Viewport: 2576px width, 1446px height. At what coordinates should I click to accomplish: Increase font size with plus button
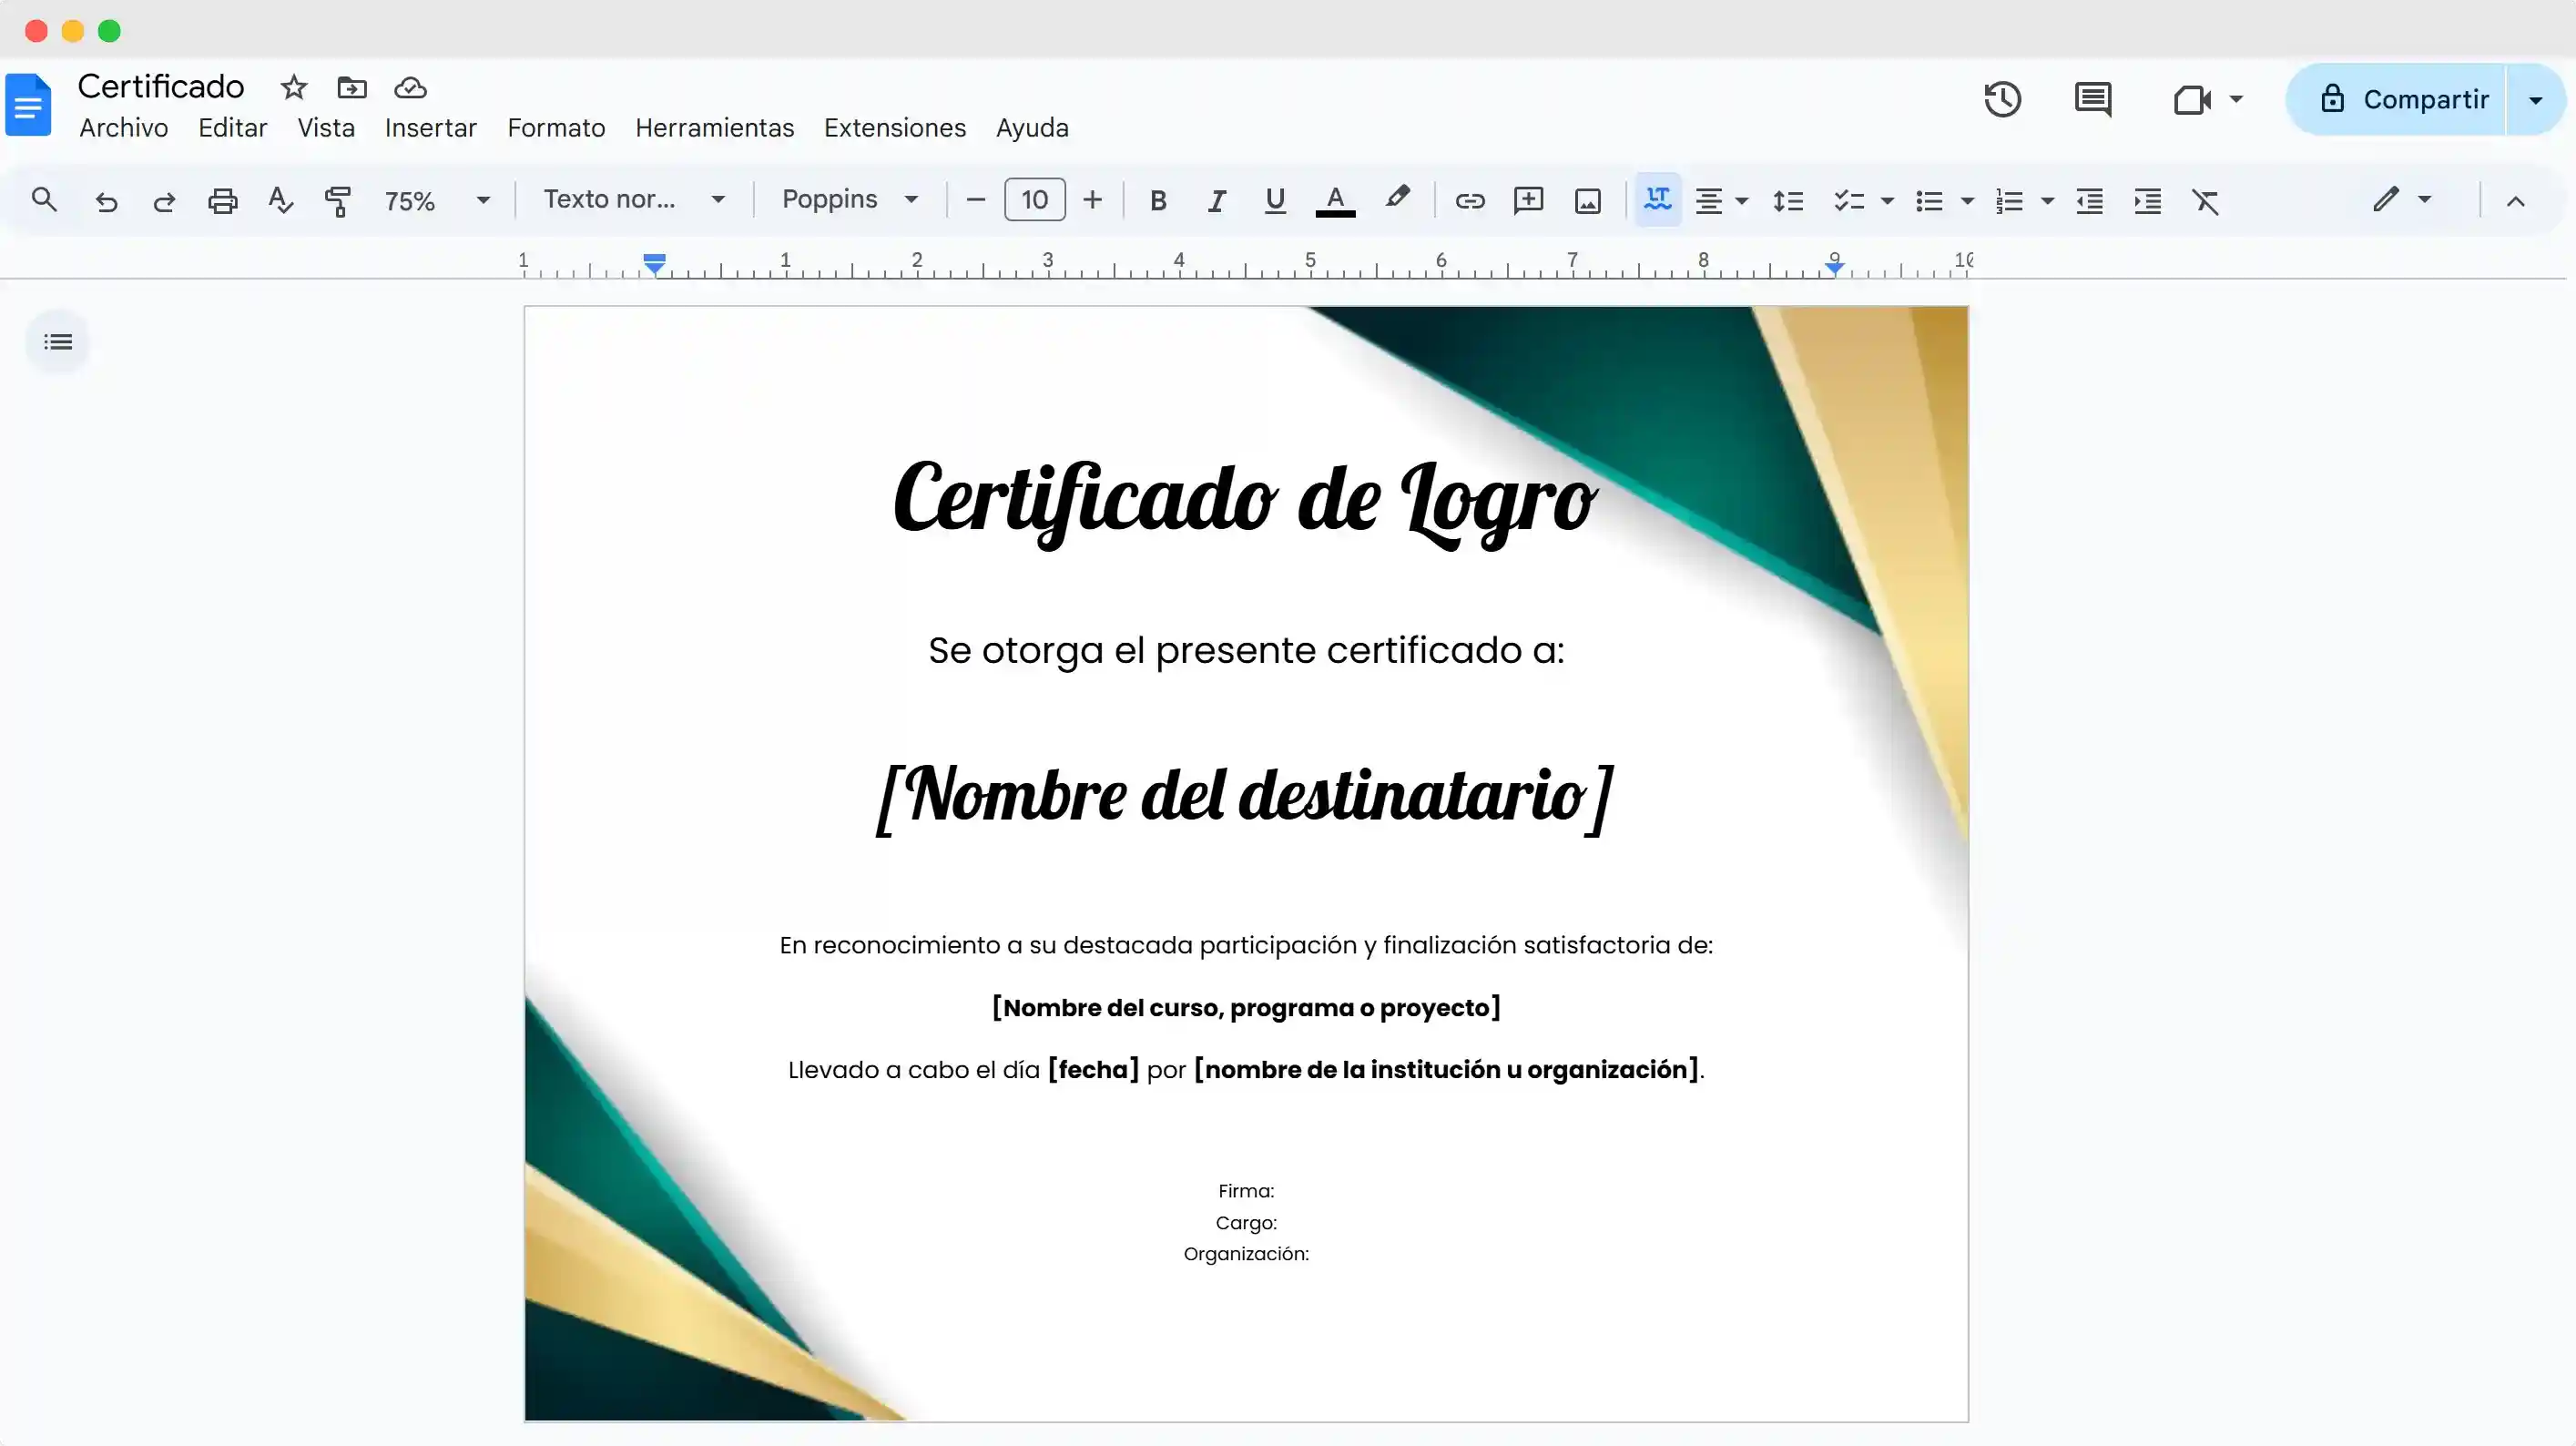pyautogui.click(x=1092, y=200)
